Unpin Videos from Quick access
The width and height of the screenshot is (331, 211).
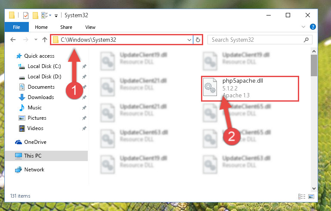coord(84,128)
